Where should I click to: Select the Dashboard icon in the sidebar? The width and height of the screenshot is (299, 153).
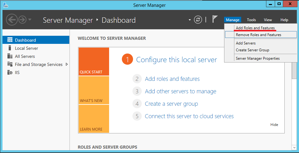tap(10, 40)
